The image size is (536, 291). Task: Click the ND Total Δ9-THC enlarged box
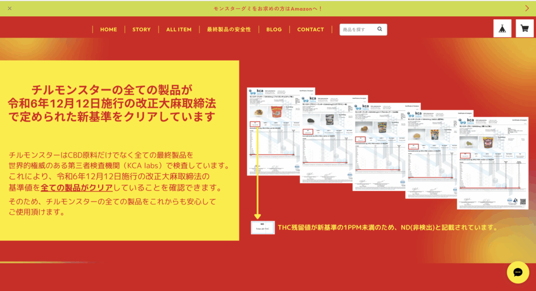tap(263, 227)
